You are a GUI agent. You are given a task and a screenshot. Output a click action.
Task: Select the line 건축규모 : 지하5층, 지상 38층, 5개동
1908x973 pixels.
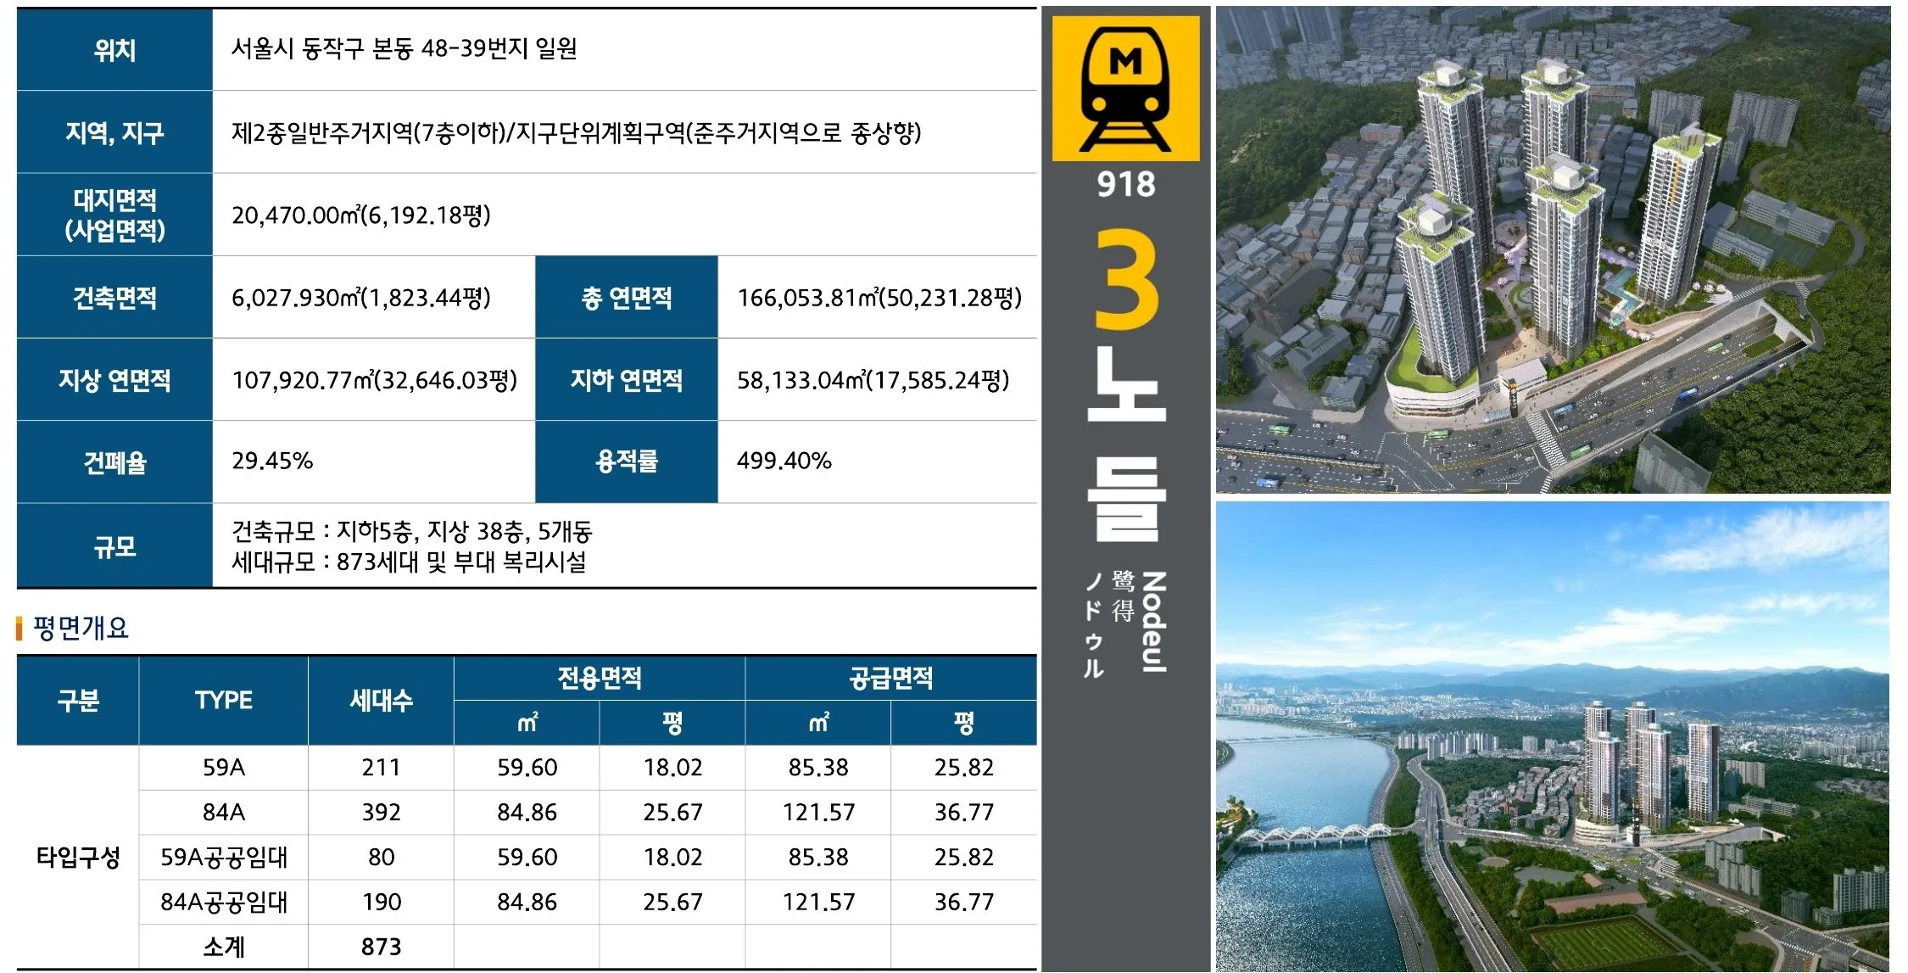[x=412, y=531]
